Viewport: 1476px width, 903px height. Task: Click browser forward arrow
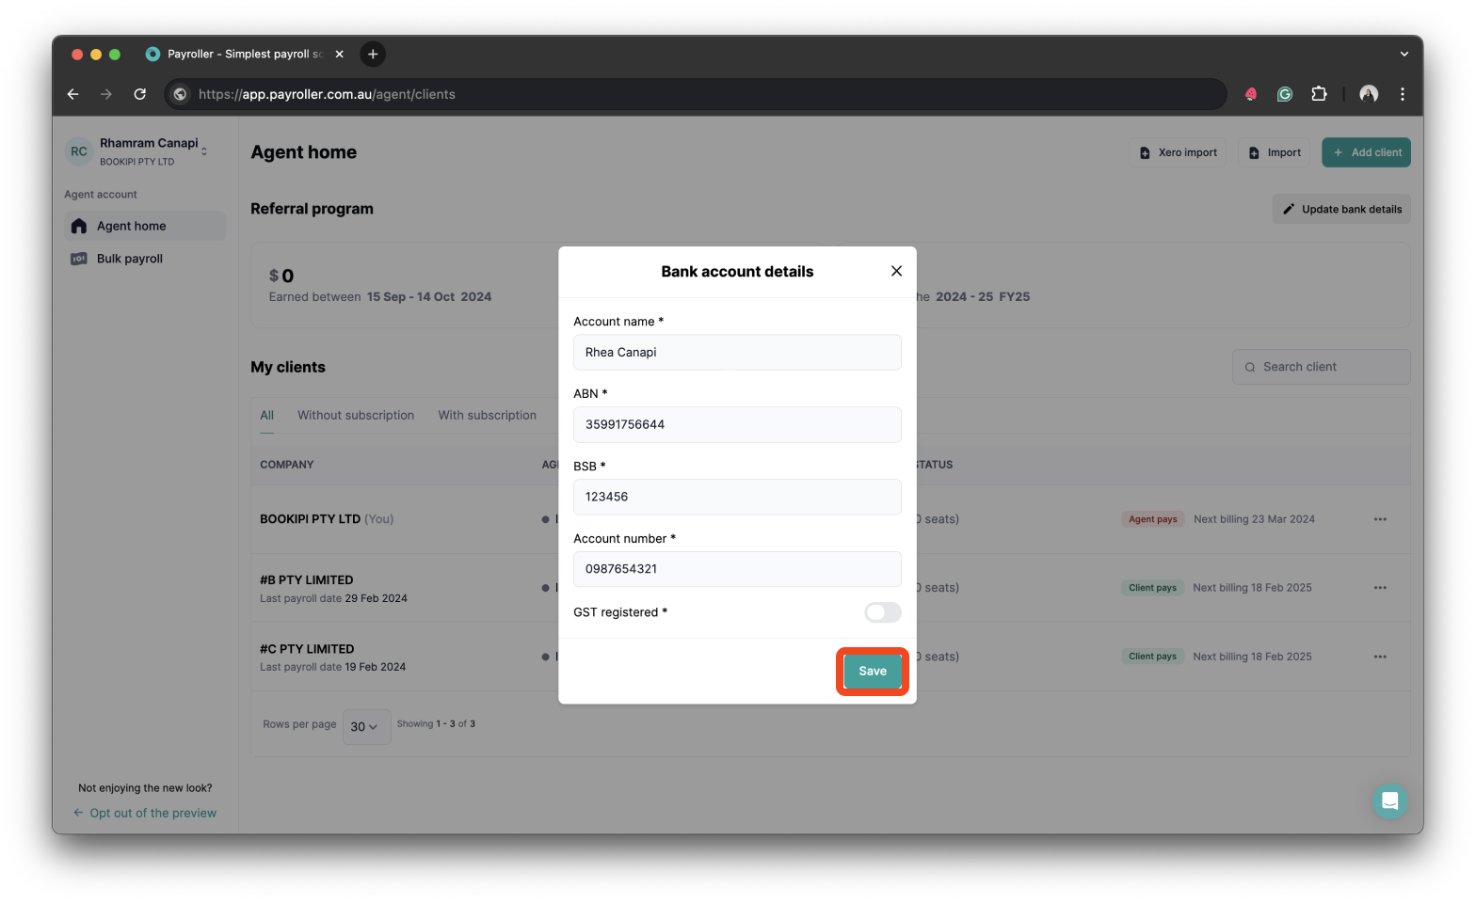click(105, 94)
